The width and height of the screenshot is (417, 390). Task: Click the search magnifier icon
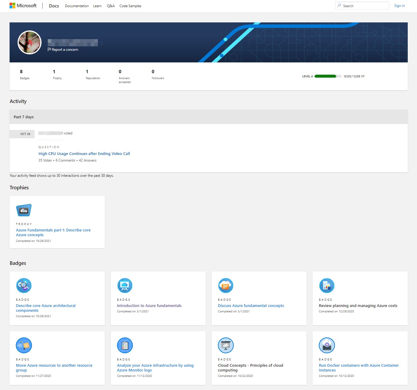tap(339, 5)
